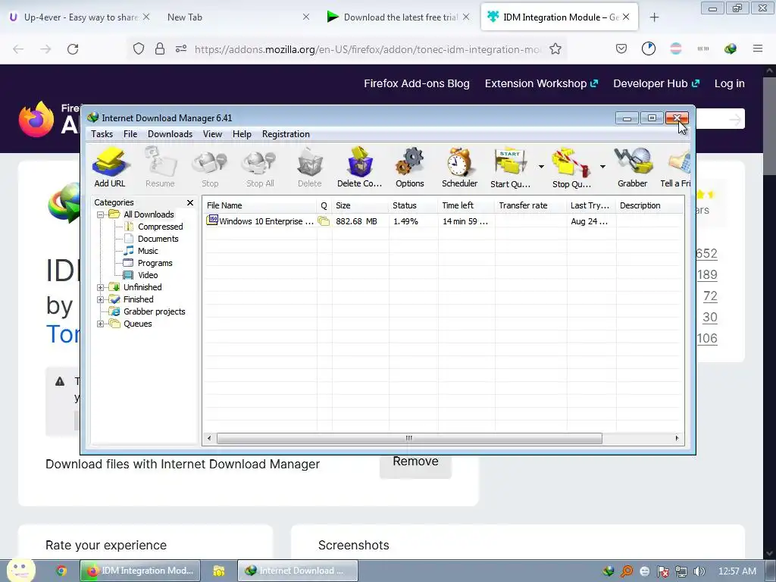The image size is (776, 582).
Task: Click the Remove button on Firefox page
Action: coord(416,466)
